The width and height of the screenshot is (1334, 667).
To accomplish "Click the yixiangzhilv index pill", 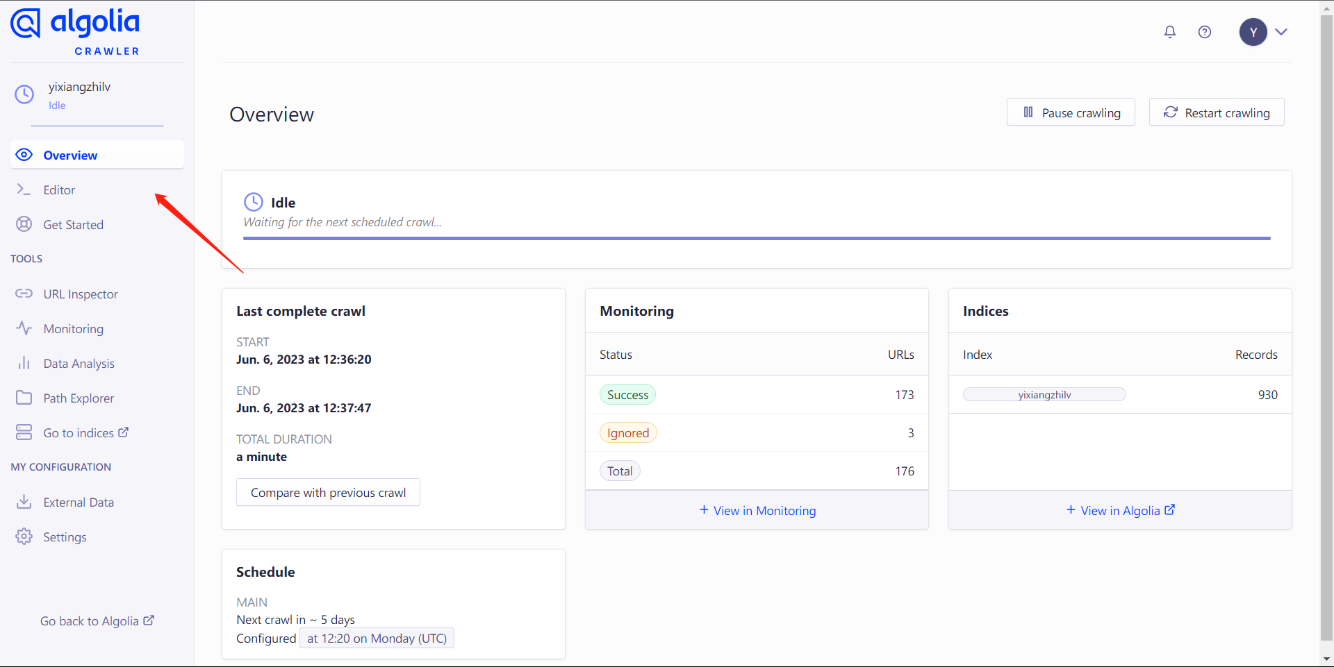I will (x=1044, y=395).
